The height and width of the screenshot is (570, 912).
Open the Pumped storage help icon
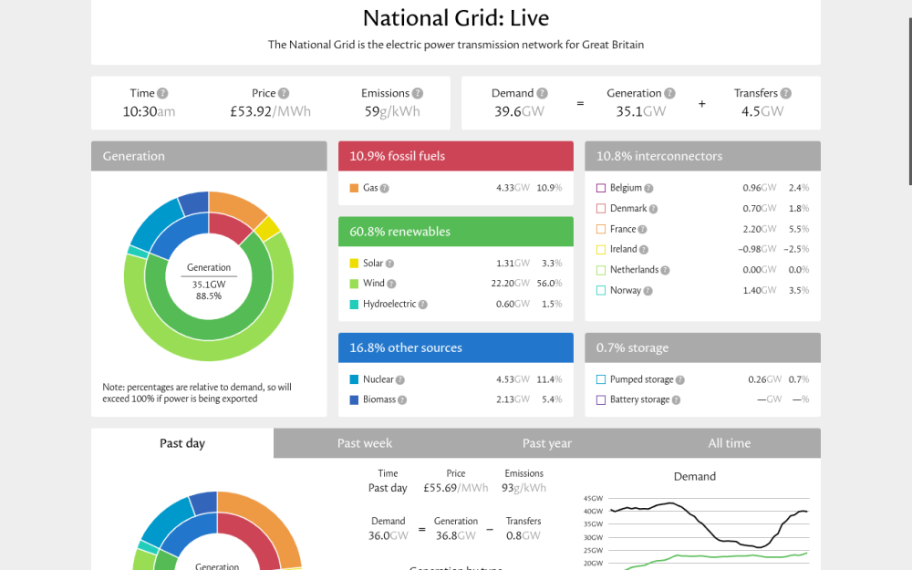coord(680,379)
